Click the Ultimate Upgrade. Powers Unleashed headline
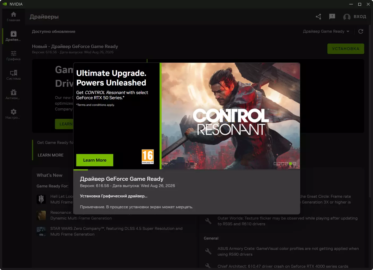Screen dimensions: 373x270 coord(111,78)
